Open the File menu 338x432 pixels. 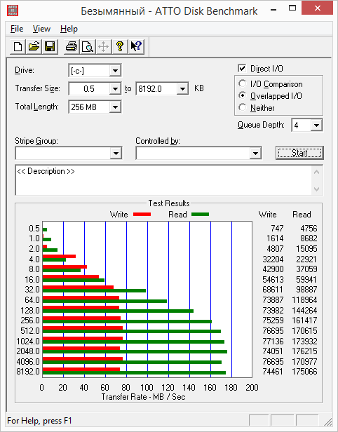[x=17, y=29]
